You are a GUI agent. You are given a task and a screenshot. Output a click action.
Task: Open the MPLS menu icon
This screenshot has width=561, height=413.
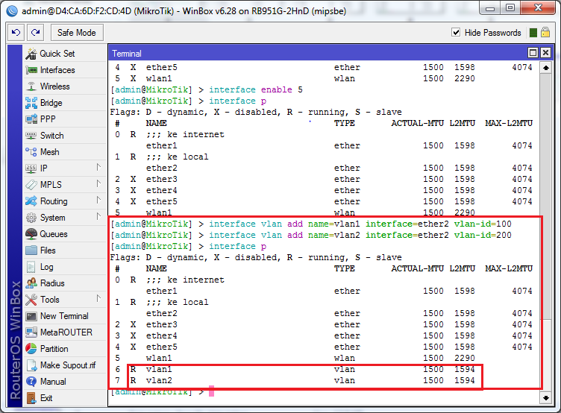click(x=31, y=185)
